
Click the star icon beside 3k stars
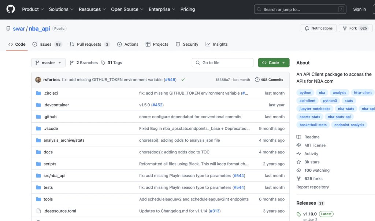pos(299,162)
